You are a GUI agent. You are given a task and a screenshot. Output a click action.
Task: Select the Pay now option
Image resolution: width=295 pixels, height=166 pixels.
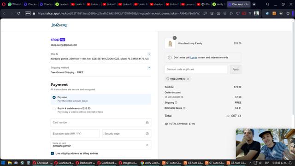coord(54,97)
